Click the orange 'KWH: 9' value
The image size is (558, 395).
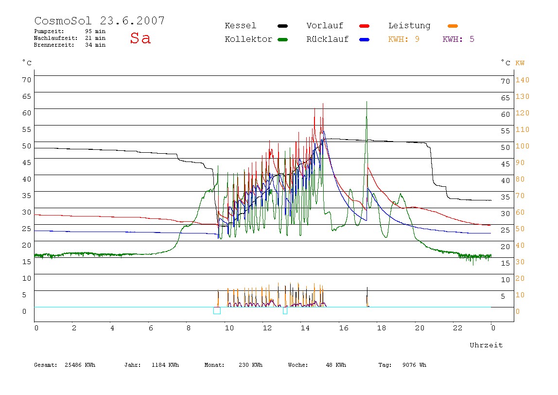(x=404, y=39)
